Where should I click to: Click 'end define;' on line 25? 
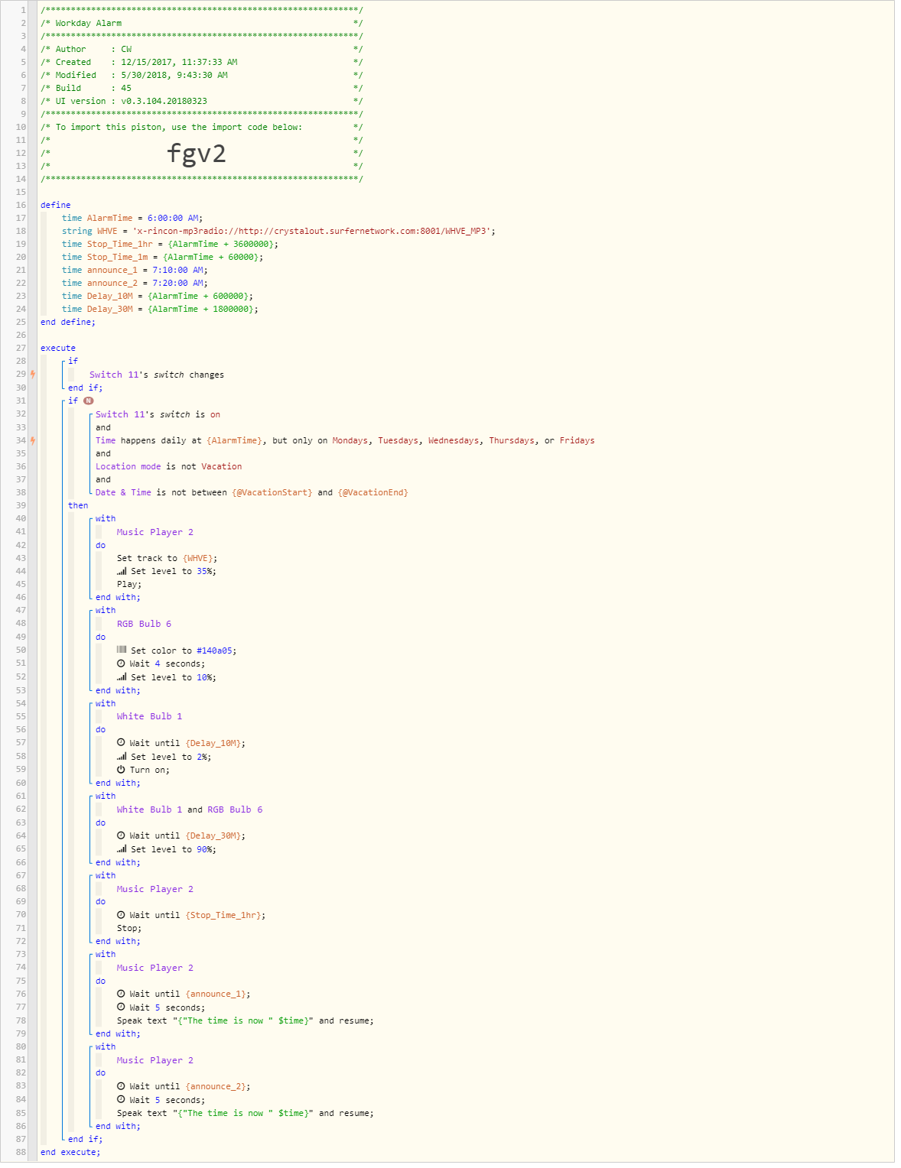[x=68, y=322]
